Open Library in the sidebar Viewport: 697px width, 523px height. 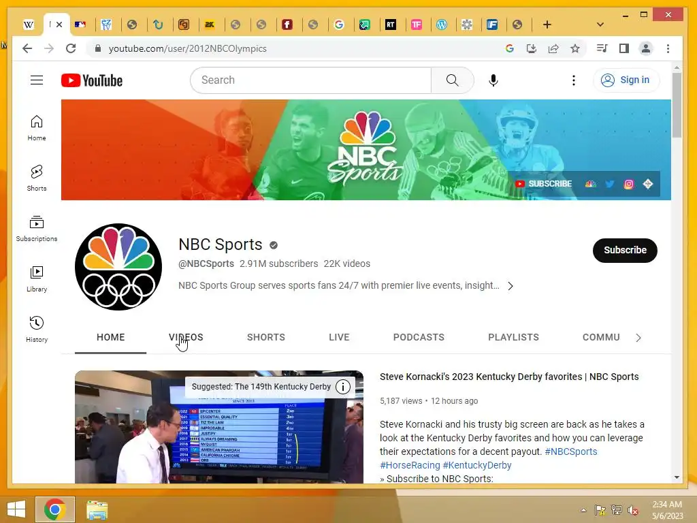(x=37, y=279)
